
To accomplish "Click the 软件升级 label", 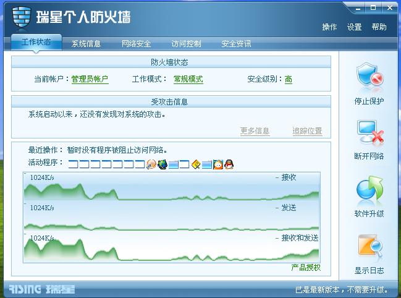I will (x=369, y=213).
